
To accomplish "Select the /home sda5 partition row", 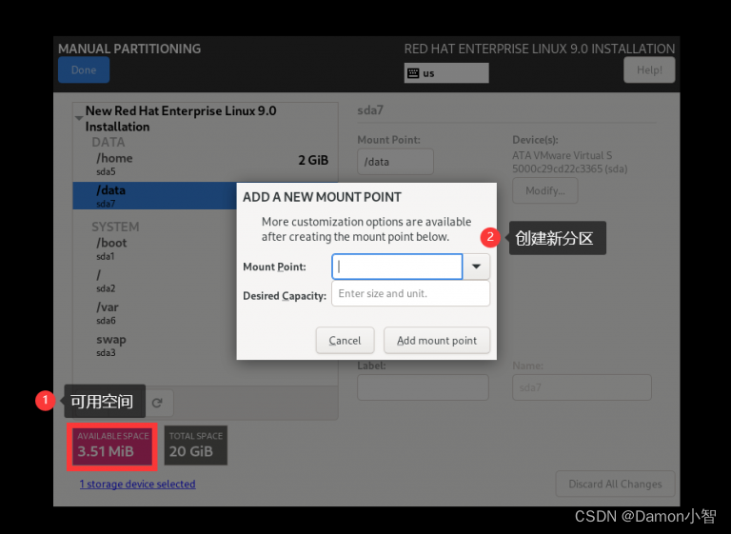I will 206,165.
